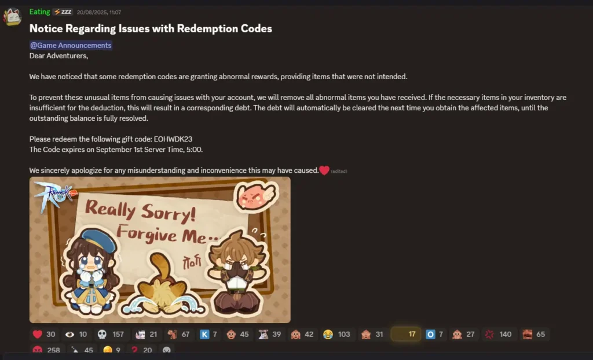Screen dimensions: 593x360
Task: Click the monkey face reaction with 45
Action: click(x=238, y=335)
